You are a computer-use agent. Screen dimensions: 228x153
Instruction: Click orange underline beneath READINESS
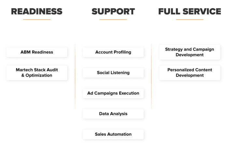[x=37, y=19]
